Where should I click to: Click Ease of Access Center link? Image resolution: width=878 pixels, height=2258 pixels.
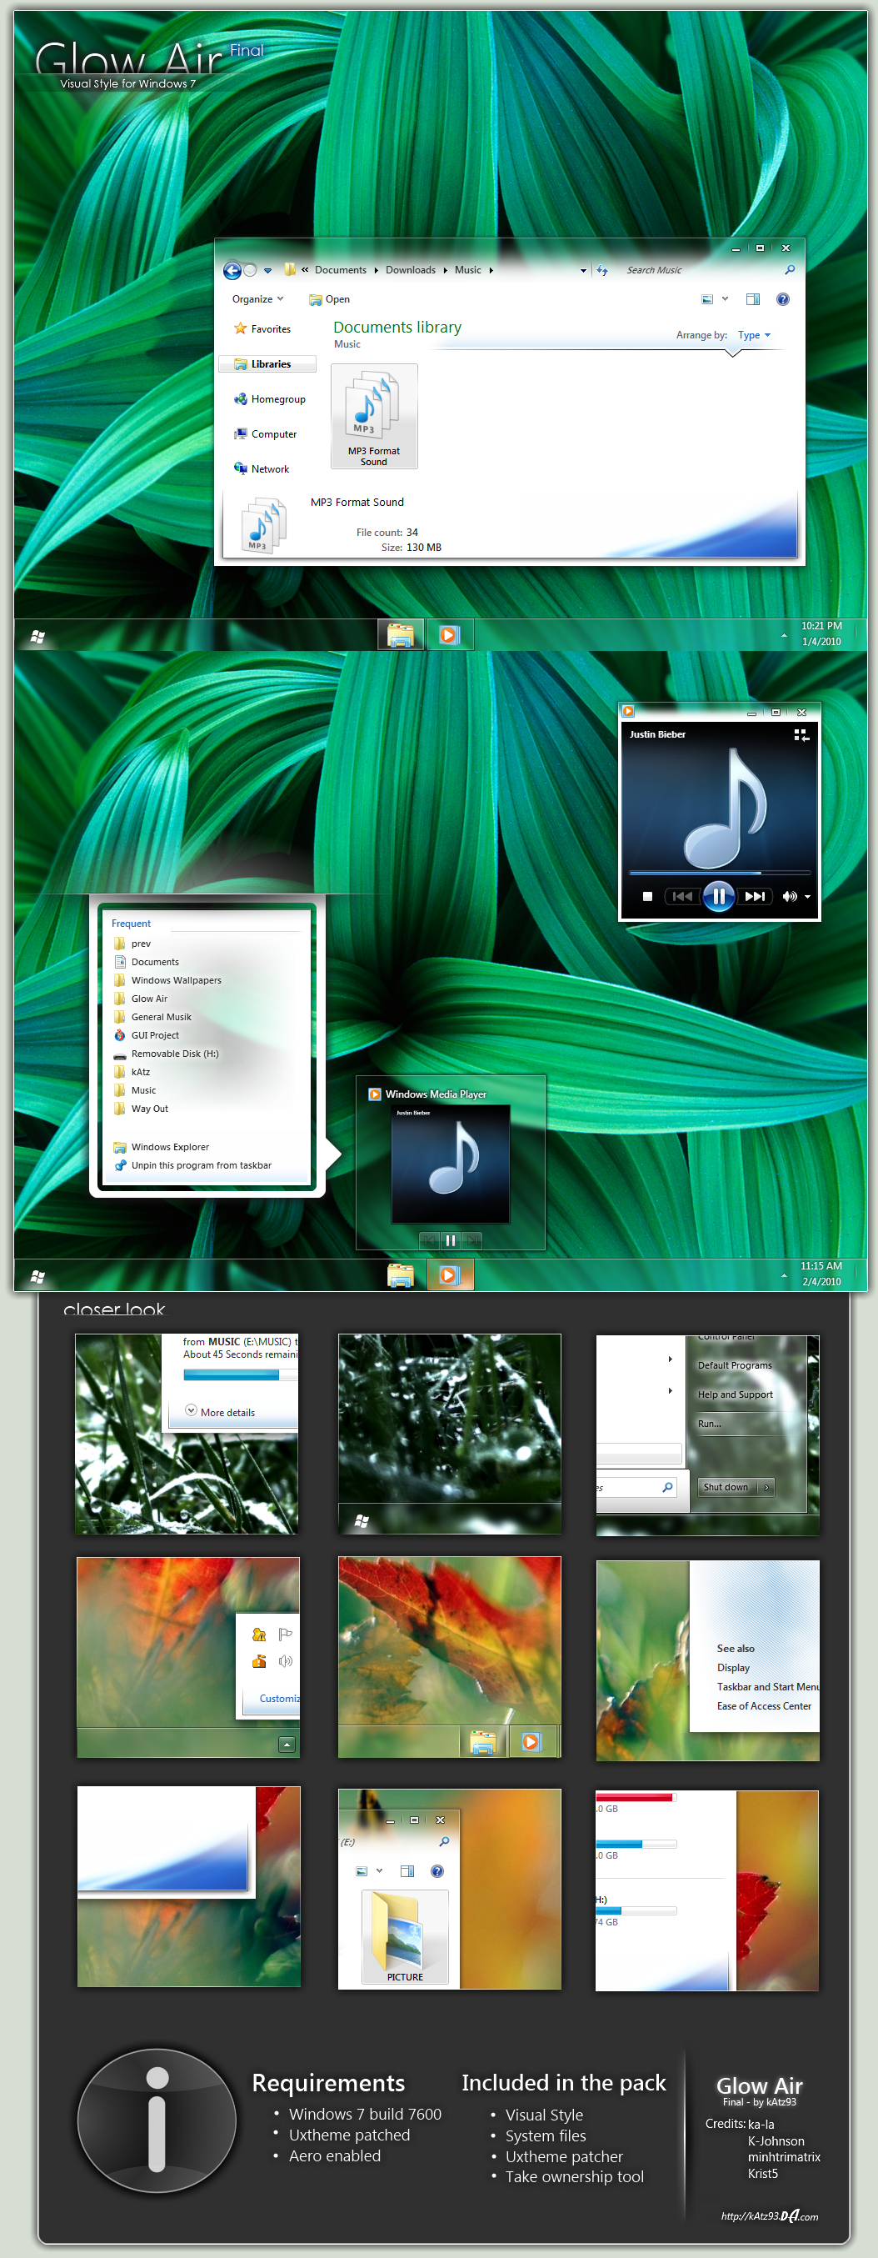pyautogui.click(x=763, y=1705)
